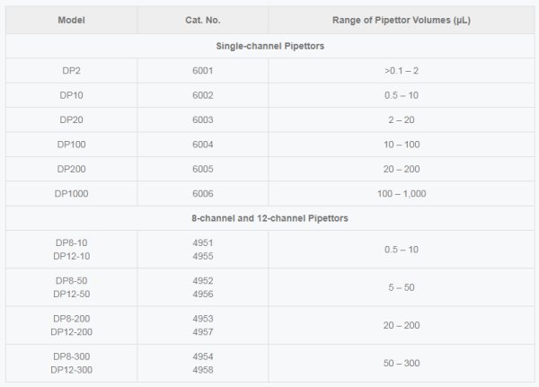The width and height of the screenshot is (539, 387).
Task: Select the 100 – 1,000 volume range
Action: (x=401, y=193)
